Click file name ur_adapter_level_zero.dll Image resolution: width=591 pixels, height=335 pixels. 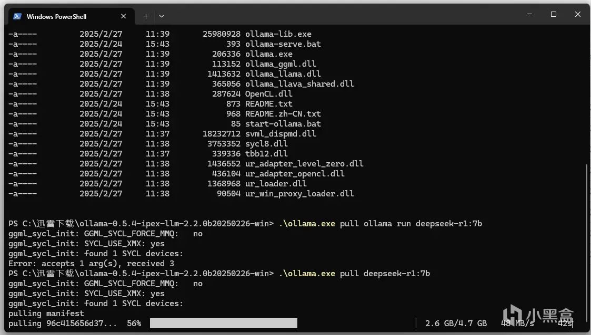tap(304, 163)
